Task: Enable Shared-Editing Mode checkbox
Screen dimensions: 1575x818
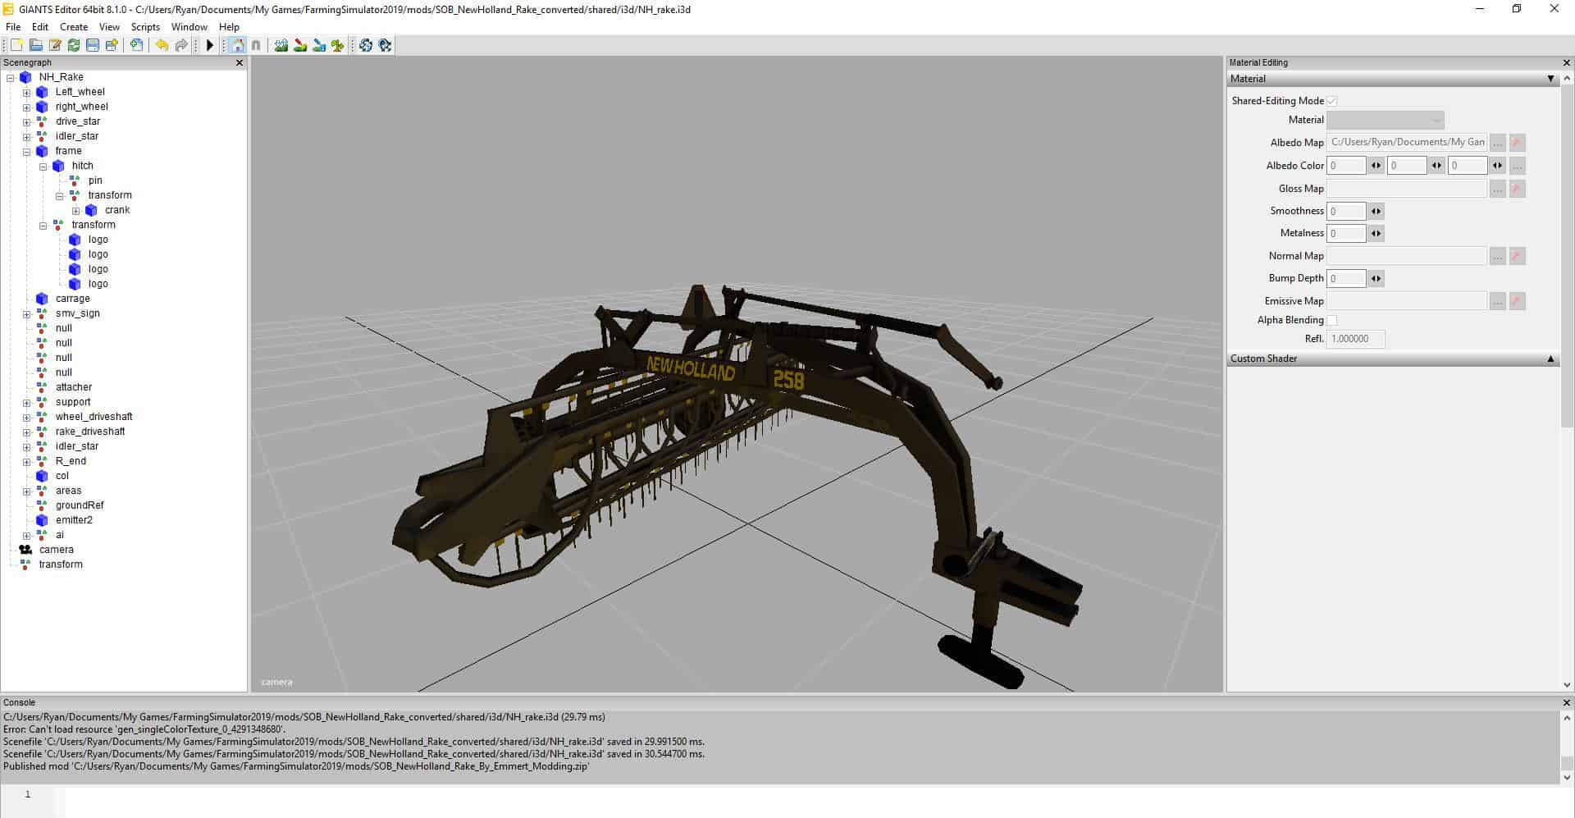Action: [1333, 100]
